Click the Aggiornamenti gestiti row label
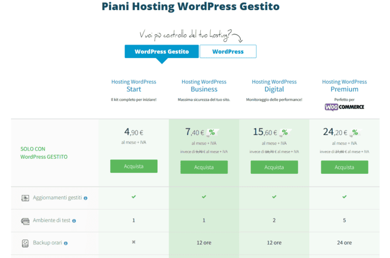Image resolution: width=390 pixels, height=258 pixels. [x=57, y=198]
